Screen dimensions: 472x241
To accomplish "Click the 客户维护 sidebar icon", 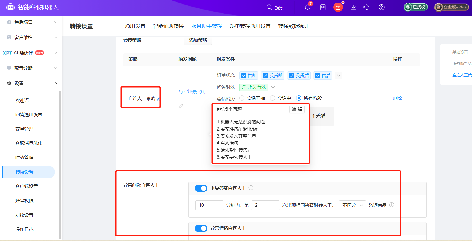I will click(9, 37).
